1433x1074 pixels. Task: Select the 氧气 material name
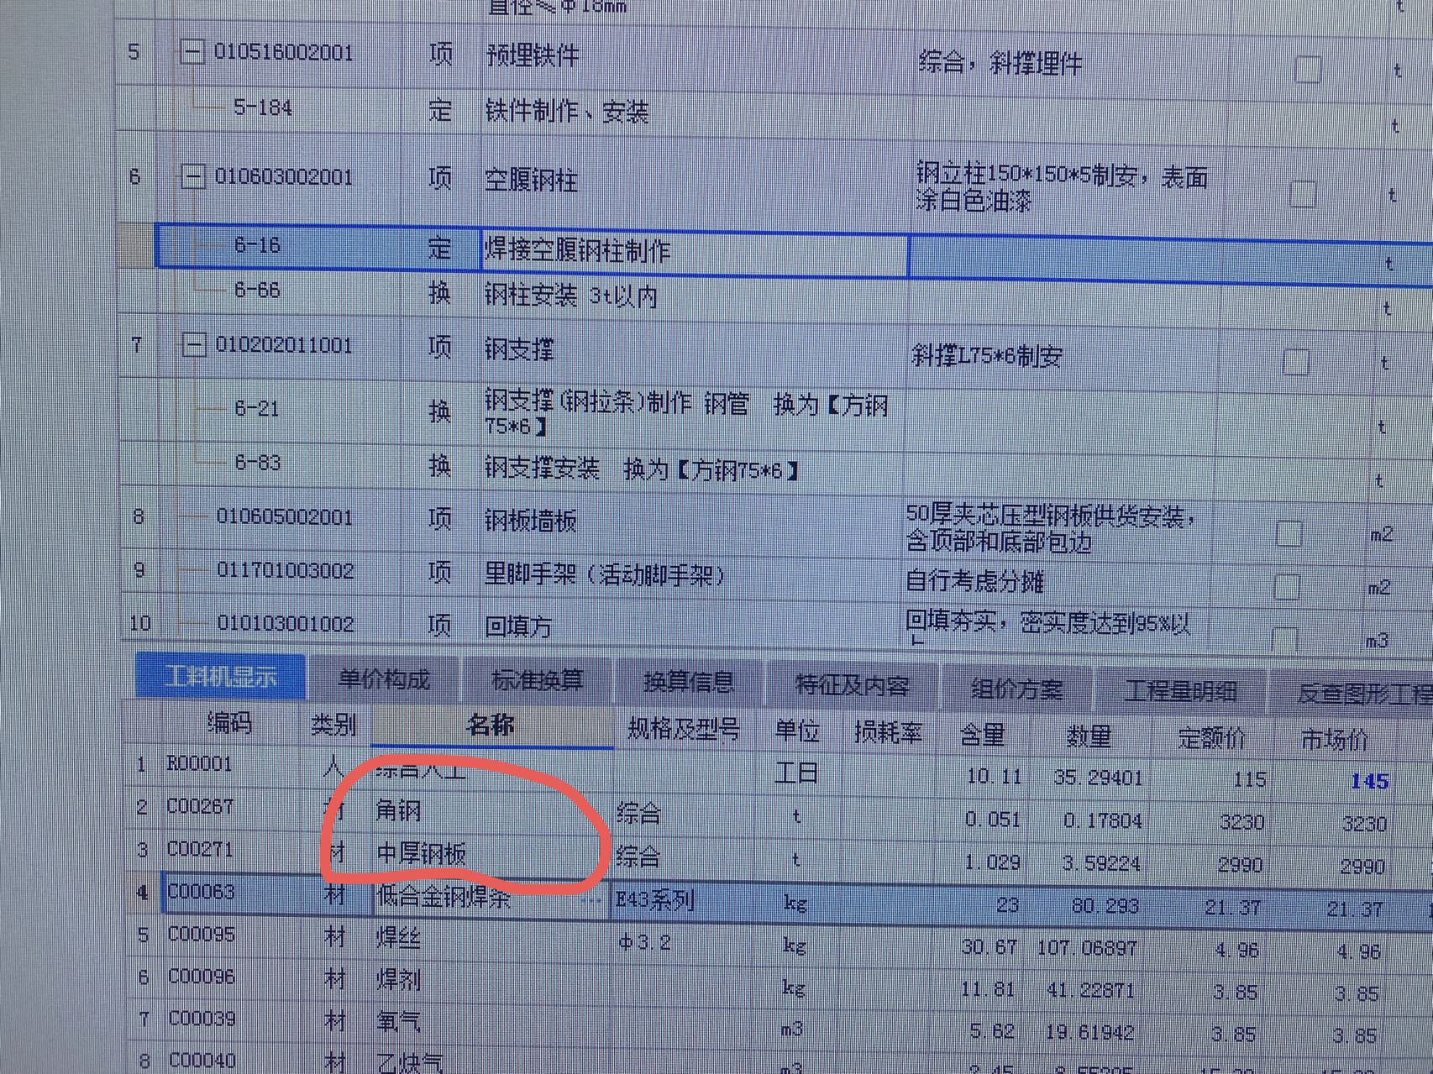(x=398, y=1021)
